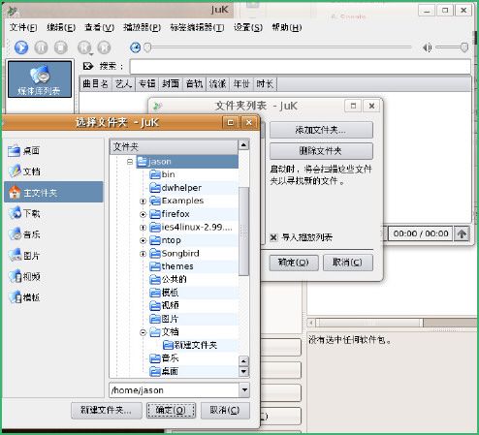Select 主文件夹 in the places sidebar
This screenshot has width=479, height=435.
click(53, 193)
